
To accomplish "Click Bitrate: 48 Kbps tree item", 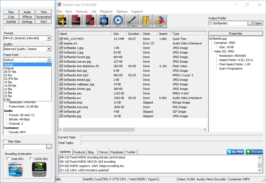I will (x=19, y=119).
